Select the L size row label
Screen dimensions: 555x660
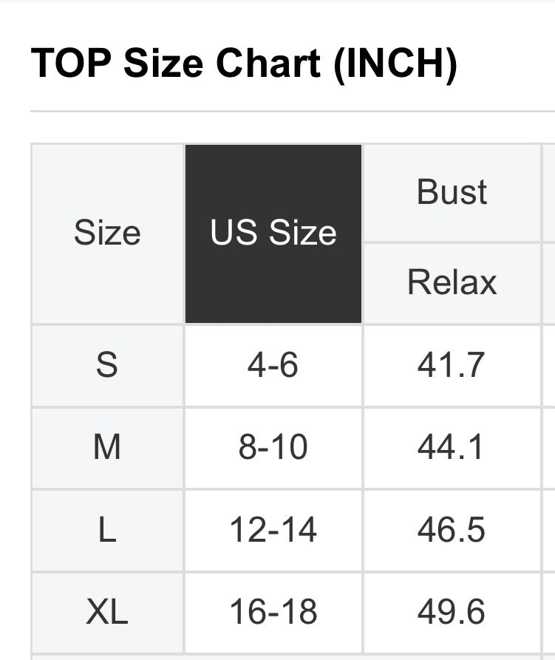107,530
